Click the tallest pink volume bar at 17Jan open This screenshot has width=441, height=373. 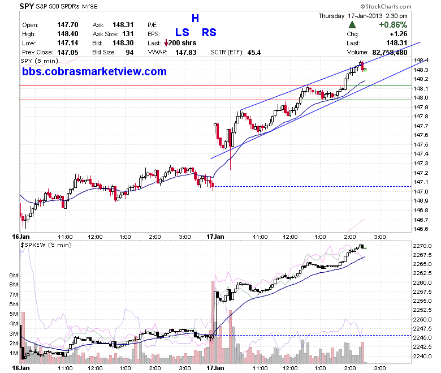coord(213,322)
